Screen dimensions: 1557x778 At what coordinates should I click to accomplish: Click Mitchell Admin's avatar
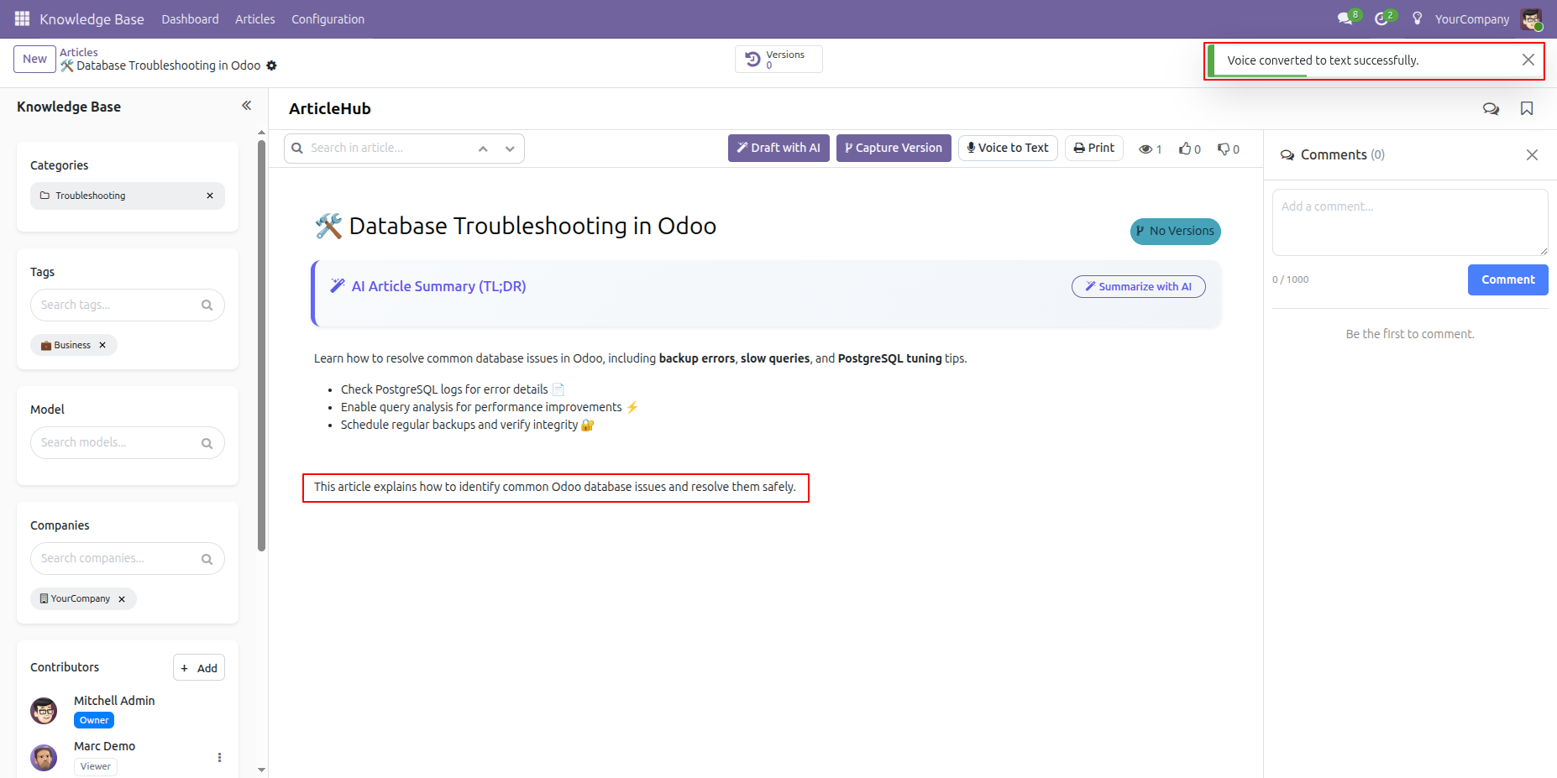(x=44, y=711)
